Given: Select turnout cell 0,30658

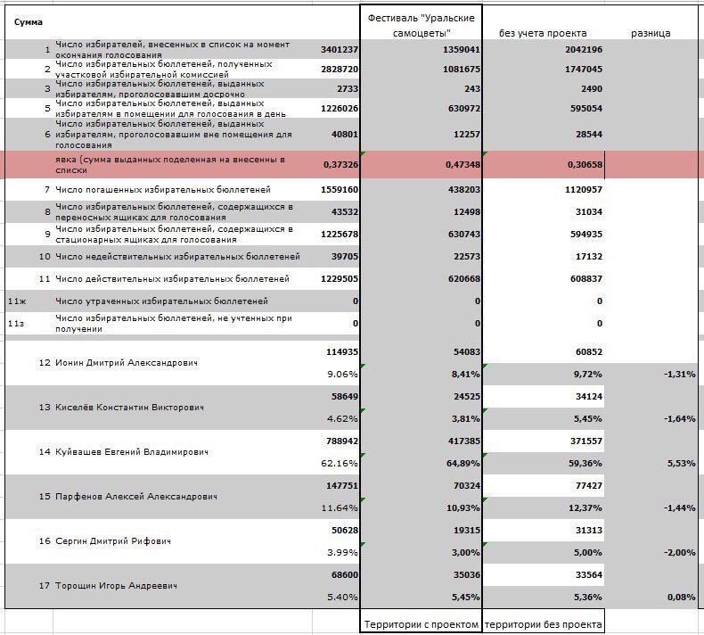Looking at the screenshot, I should [x=585, y=164].
